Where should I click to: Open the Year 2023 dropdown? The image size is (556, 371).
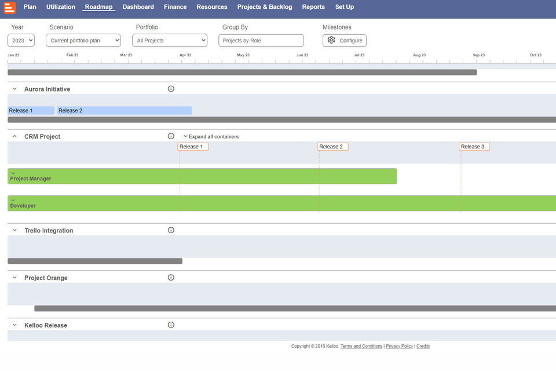21,41
